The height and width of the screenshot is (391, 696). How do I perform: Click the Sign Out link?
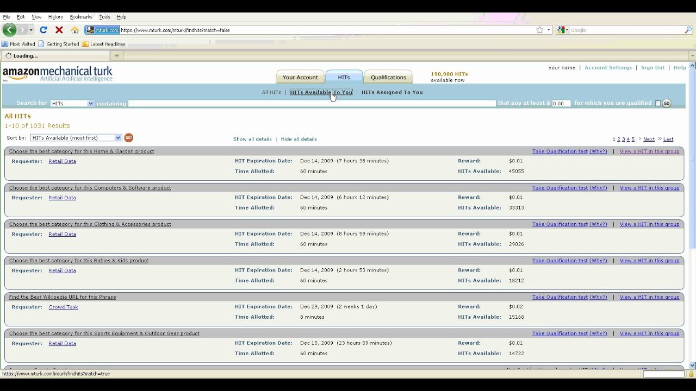652,68
